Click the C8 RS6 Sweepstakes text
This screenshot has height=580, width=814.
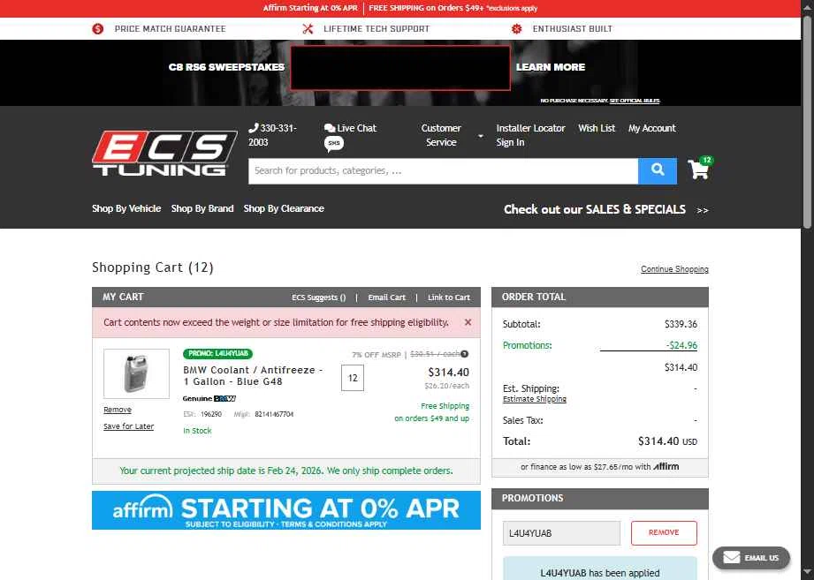(x=226, y=67)
